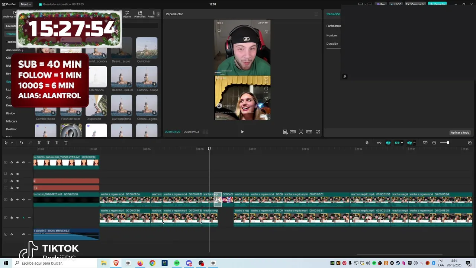
Task: Open the Windows notification center
Action: [468, 263]
